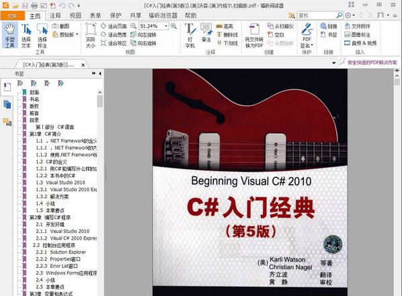Switch to the Home (主页) tab

(35, 16)
